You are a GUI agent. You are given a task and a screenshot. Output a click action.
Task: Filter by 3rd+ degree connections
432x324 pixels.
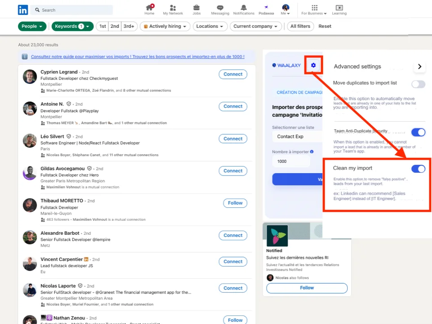tap(129, 26)
